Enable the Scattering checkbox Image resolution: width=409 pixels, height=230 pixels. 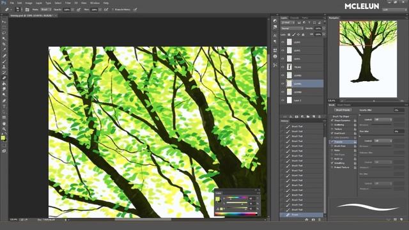(x=332, y=125)
